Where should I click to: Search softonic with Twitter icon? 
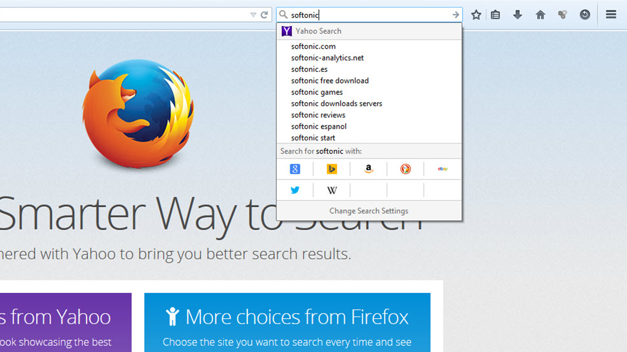tap(295, 190)
